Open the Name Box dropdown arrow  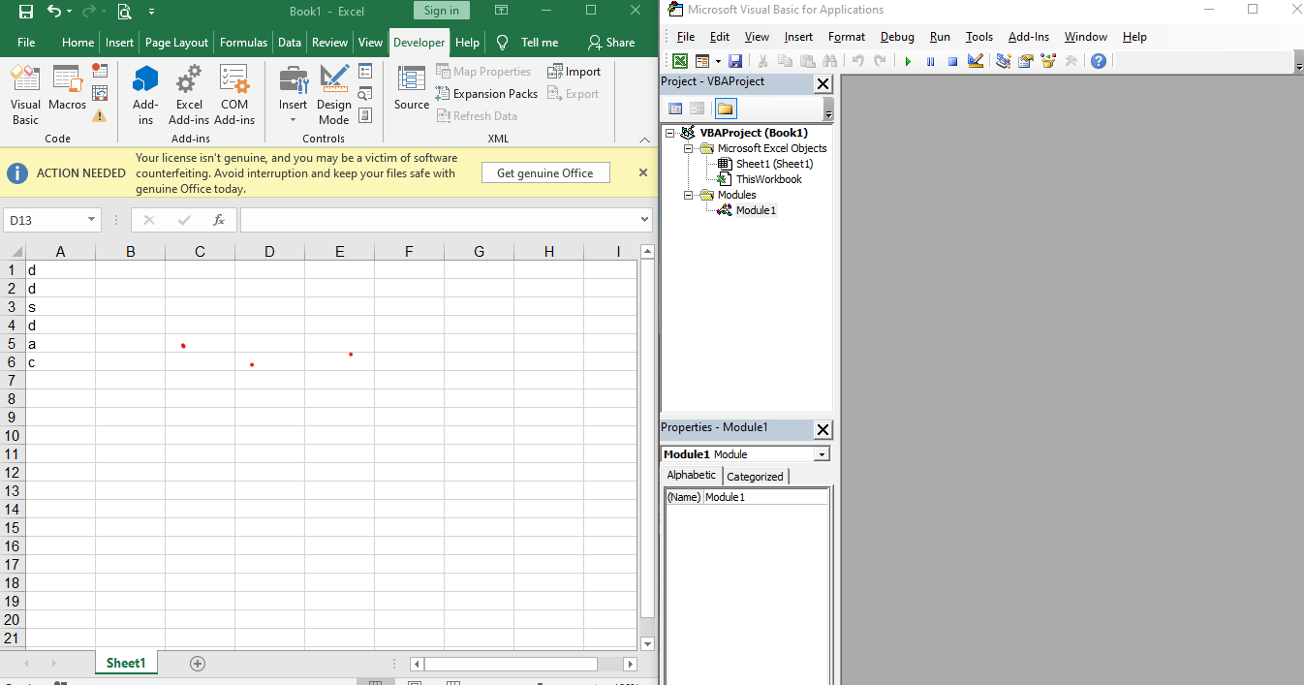tap(92, 220)
